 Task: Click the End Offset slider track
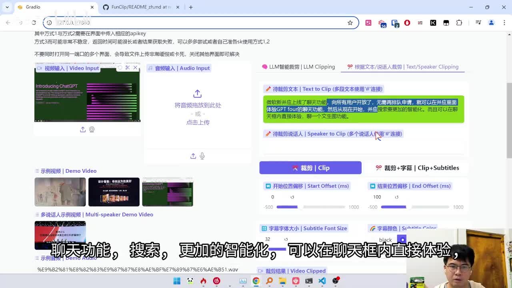[415, 207]
